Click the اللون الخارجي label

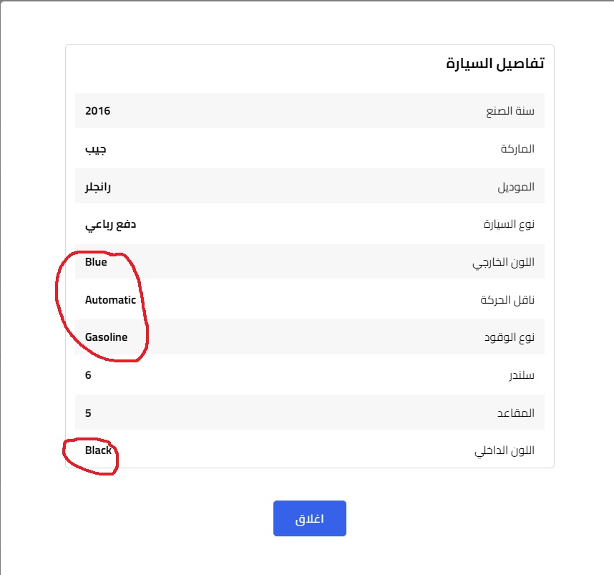click(x=503, y=262)
